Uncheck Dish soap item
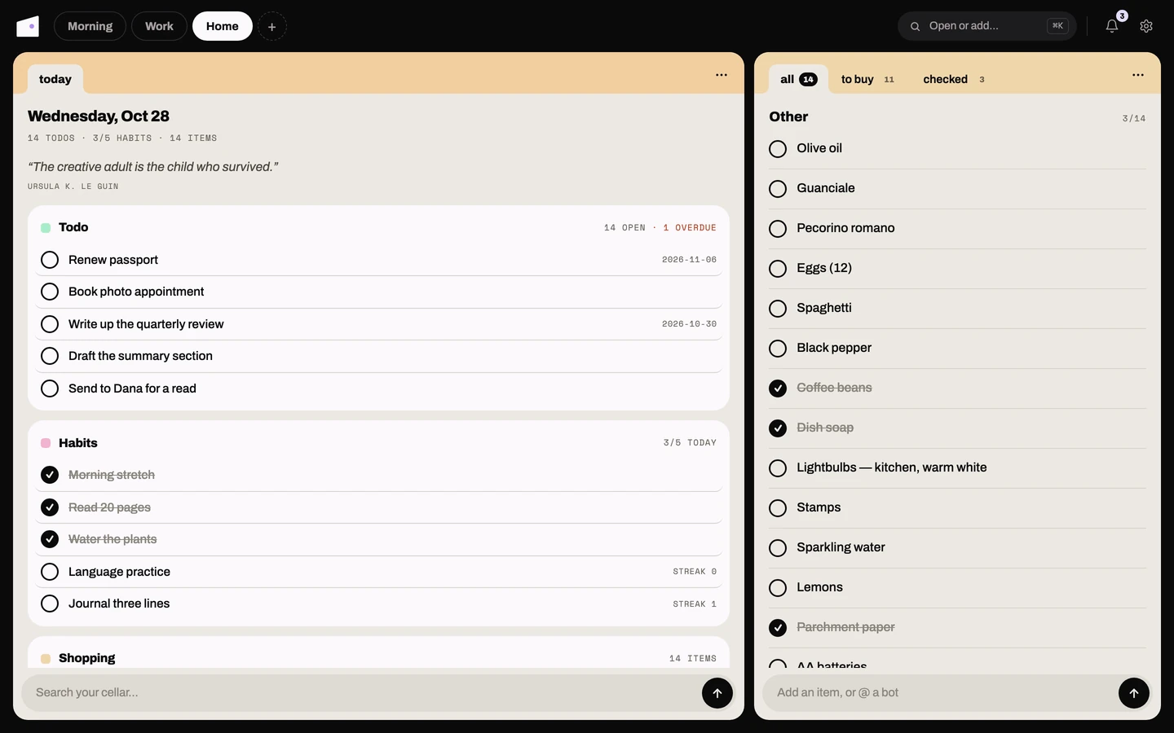Image resolution: width=1174 pixels, height=733 pixels. coord(778,428)
